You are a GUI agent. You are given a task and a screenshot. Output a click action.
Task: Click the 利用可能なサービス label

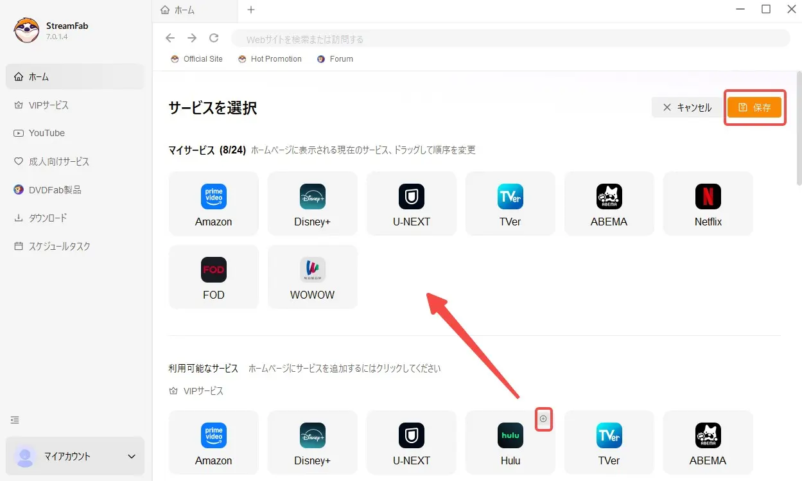click(x=204, y=369)
